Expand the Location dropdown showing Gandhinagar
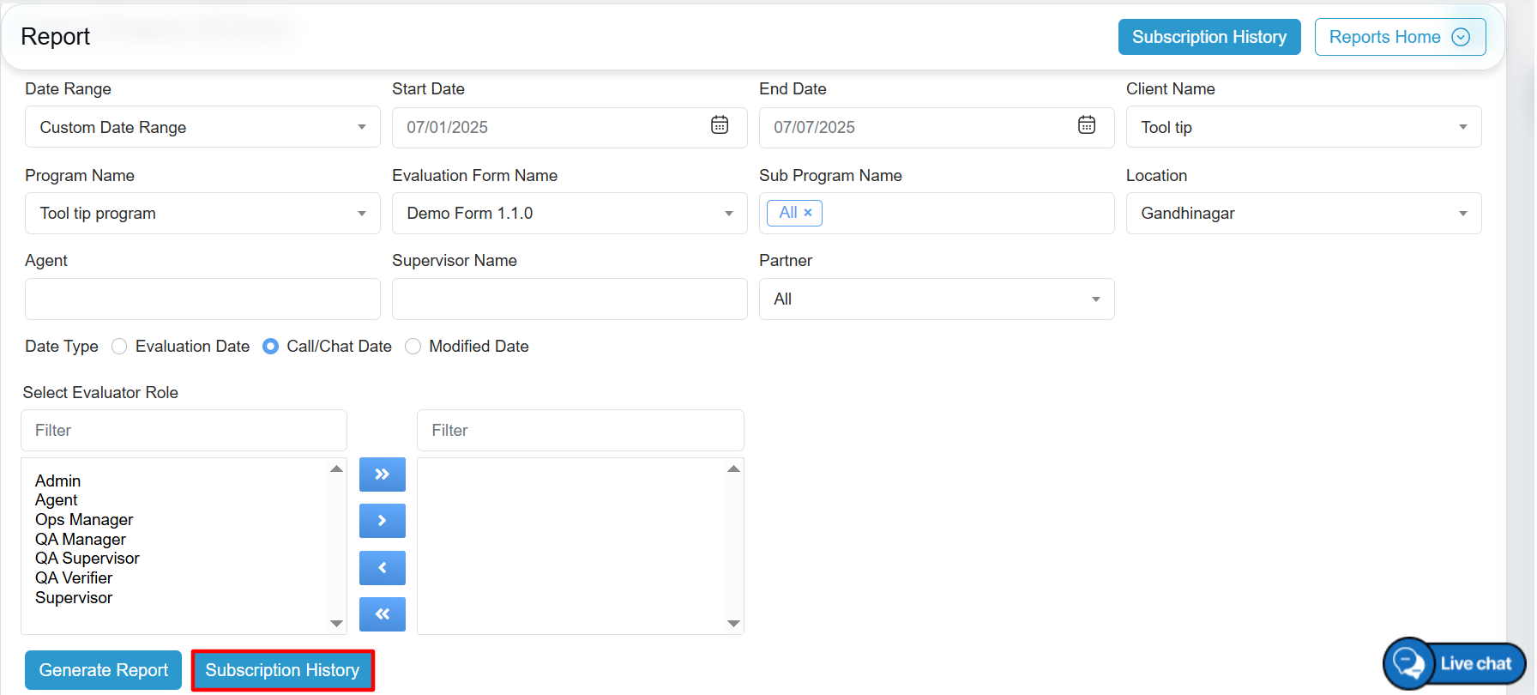Image resolution: width=1537 pixels, height=695 pixels. coord(1303,214)
